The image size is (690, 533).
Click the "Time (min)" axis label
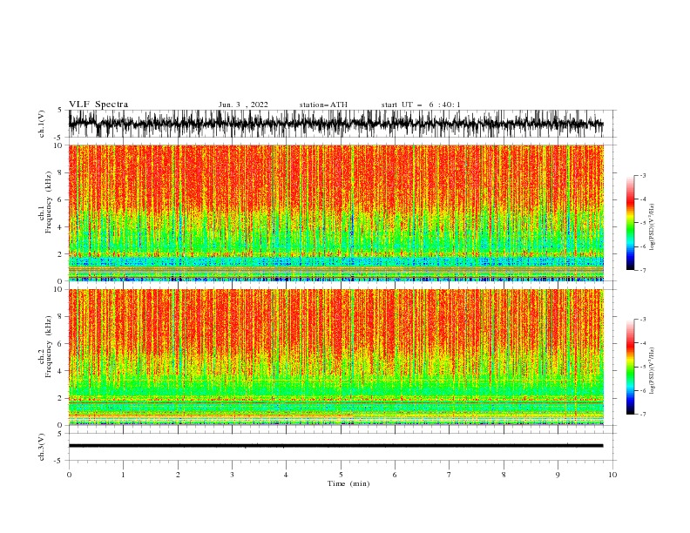tap(348, 483)
